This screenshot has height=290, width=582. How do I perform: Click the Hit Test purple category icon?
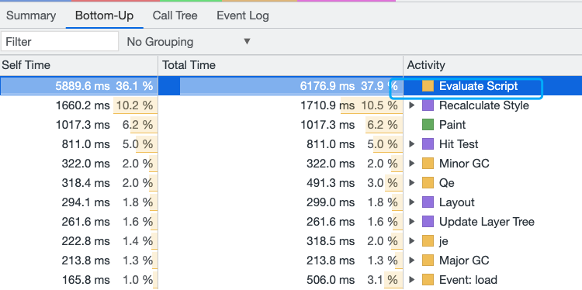click(x=428, y=144)
